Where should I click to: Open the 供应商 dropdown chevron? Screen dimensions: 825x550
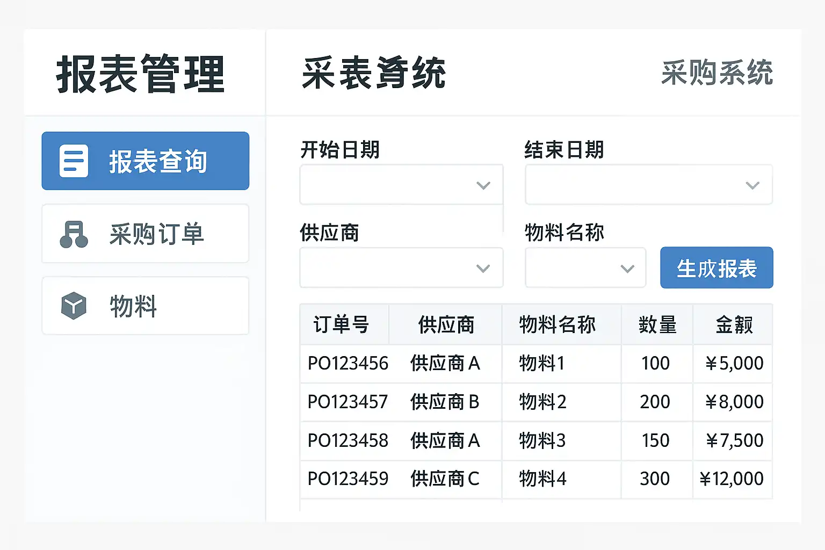click(483, 269)
